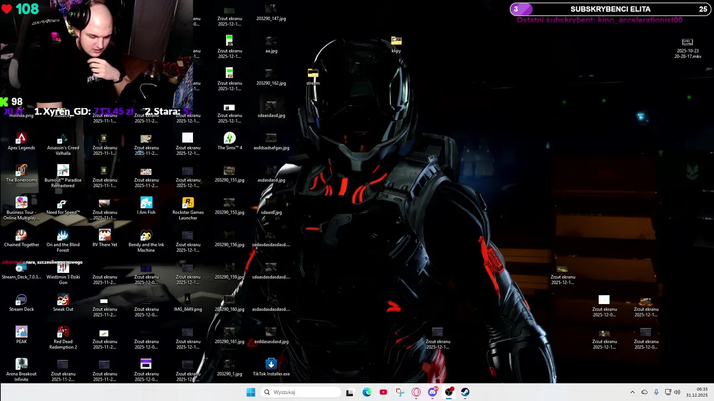The image size is (714, 401).
Task: Open OBS Studio from the taskbar
Action: click(449, 392)
